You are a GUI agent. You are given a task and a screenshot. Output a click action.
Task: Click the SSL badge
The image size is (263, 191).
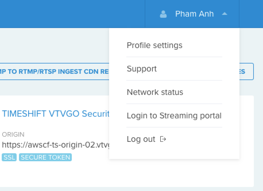coord(9,157)
